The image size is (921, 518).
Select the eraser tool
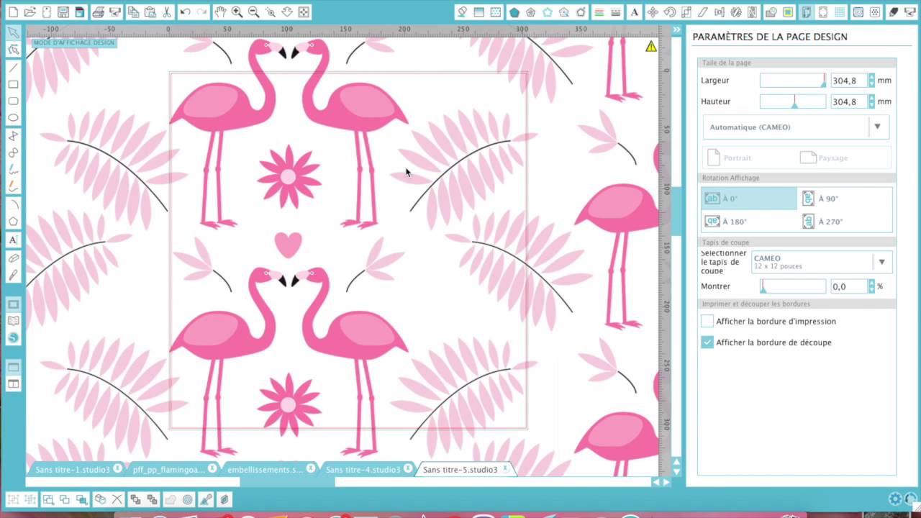(x=13, y=258)
